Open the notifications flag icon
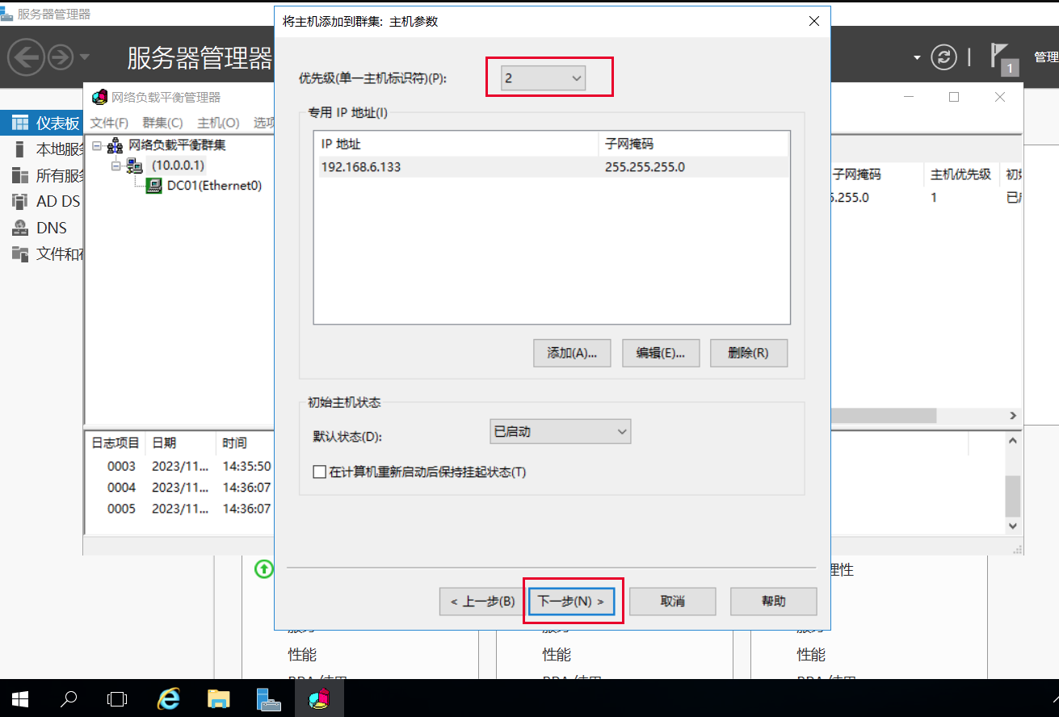This screenshot has width=1059, height=717. pos(1000,57)
